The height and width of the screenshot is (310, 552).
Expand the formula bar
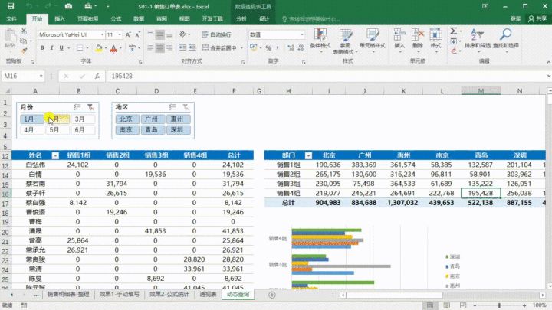(548, 76)
